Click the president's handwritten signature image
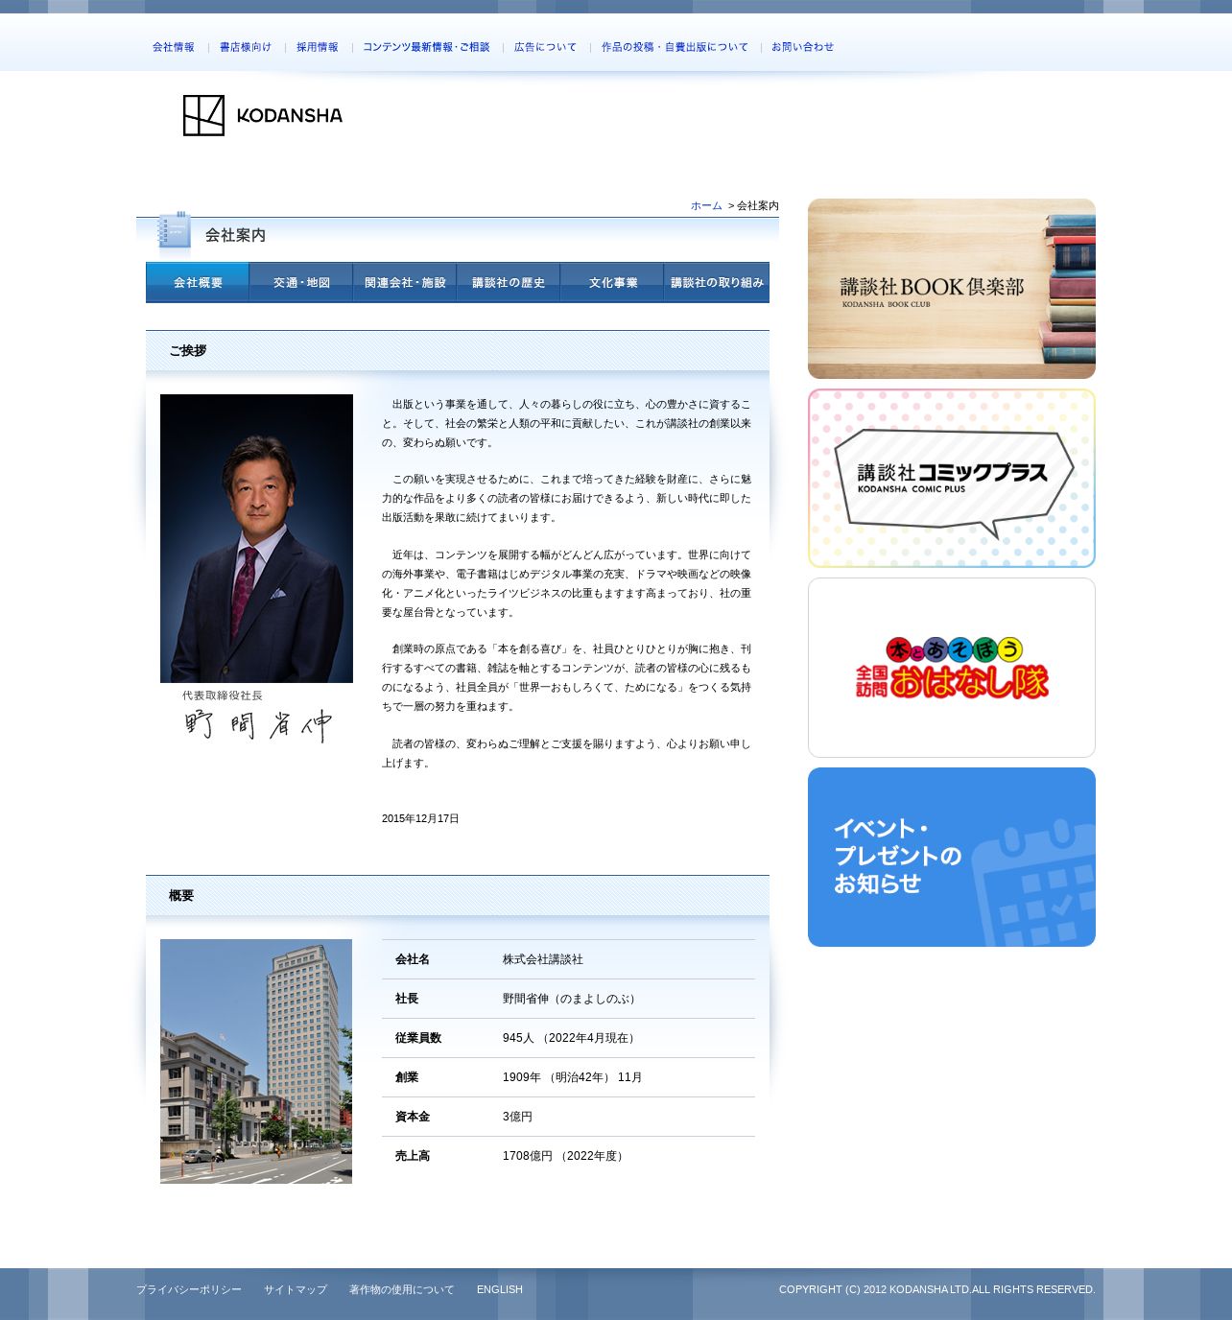 pyautogui.click(x=258, y=724)
